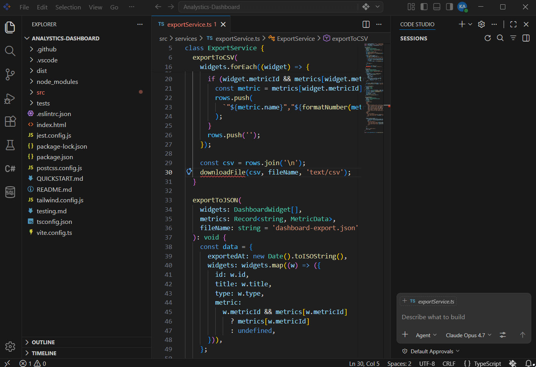Image resolution: width=536 pixels, height=367 pixels.
Task: Open the Extensions view
Action: click(10, 122)
